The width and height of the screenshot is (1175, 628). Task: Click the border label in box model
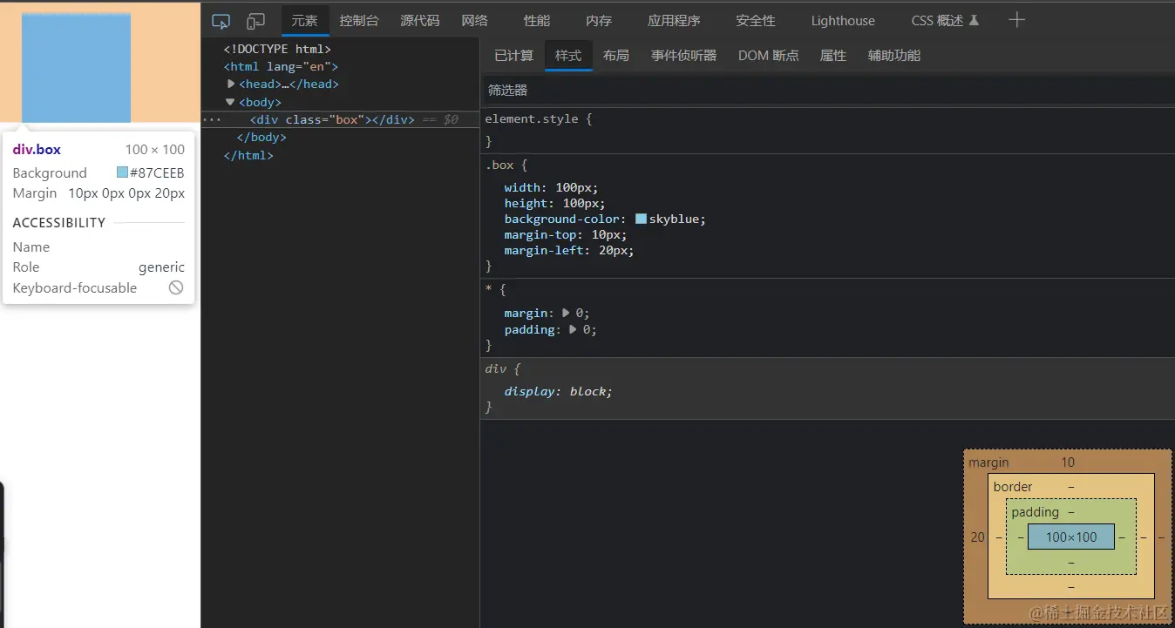coord(1013,487)
